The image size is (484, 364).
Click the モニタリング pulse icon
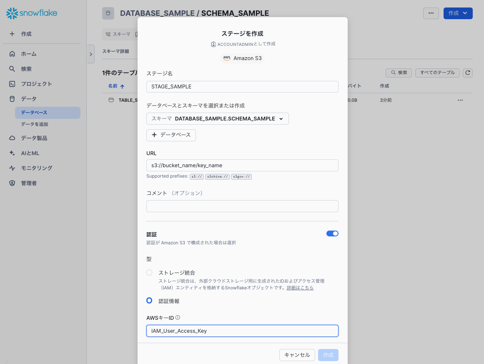click(12, 168)
